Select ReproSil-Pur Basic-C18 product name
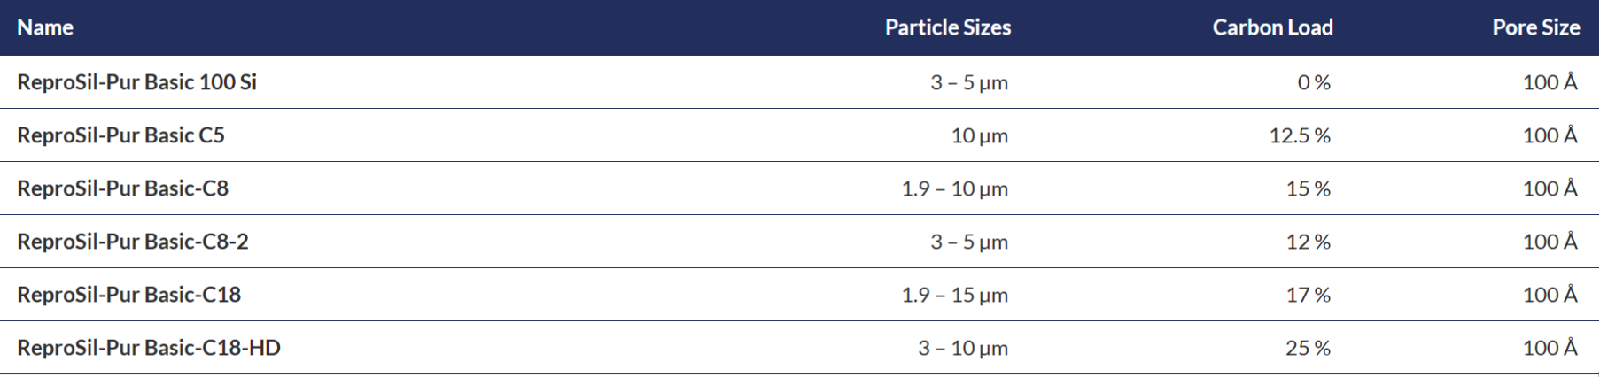Image resolution: width=1600 pixels, height=377 pixels. click(x=129, y=295)
